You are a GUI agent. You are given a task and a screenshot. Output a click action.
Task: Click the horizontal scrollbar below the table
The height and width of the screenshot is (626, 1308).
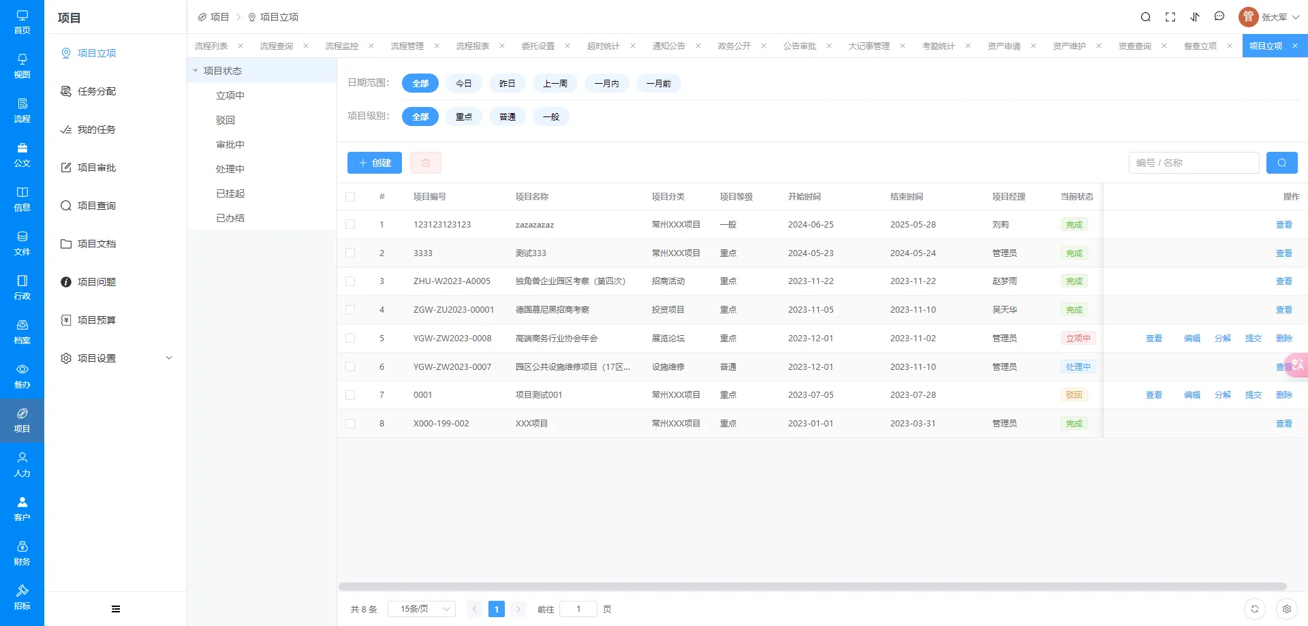point(812,586)
